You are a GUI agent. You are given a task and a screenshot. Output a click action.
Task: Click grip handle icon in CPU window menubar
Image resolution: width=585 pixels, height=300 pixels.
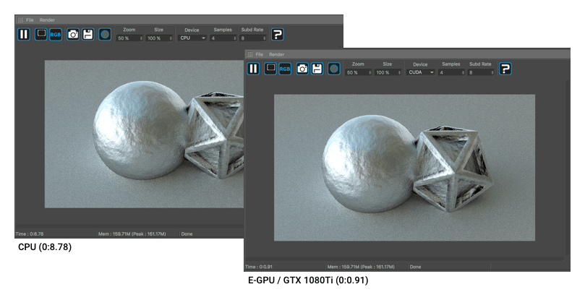(20, 20)
